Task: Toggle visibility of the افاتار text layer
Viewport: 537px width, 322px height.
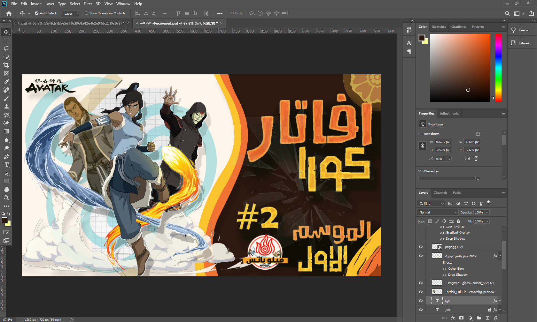Action: coord(421,310)
